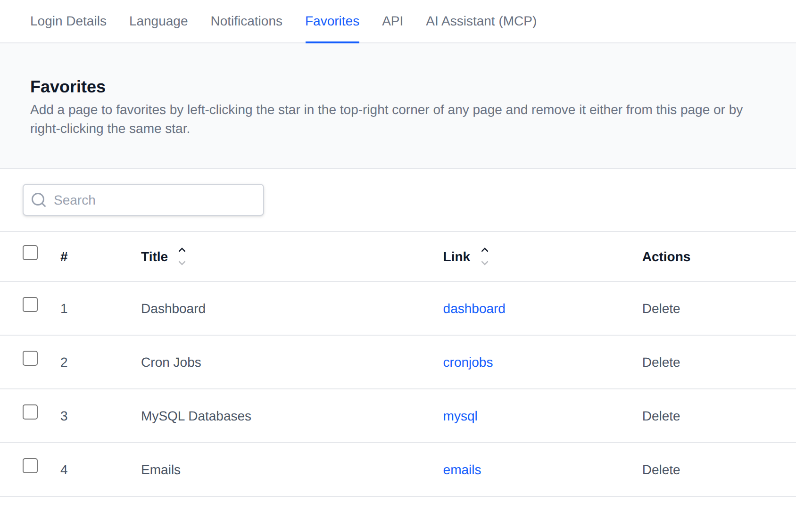Check the box for the Cron Jobs row
The image size is (796, 527).
coord(30,358)
